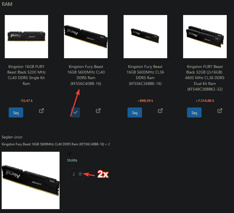234x213 pixels.
Task: Toggle the selected checkmark on KF556C40BB-16
Action: (75, 112)
